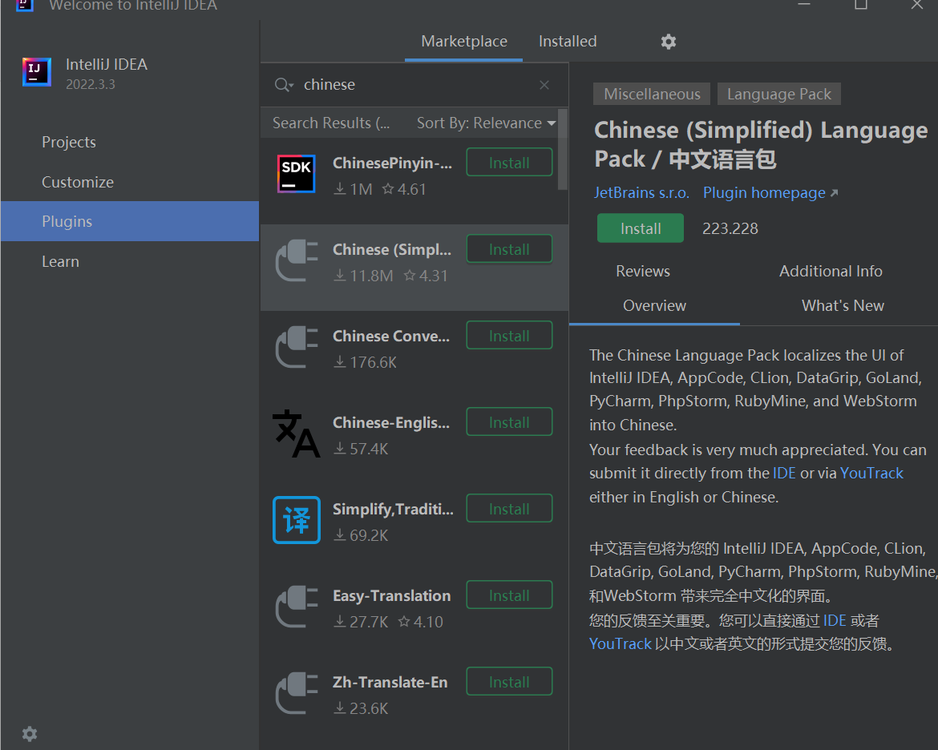This screenshot has width=938, height=750.
Task: Click the Language Pack tag
Action: coord(779,94)
